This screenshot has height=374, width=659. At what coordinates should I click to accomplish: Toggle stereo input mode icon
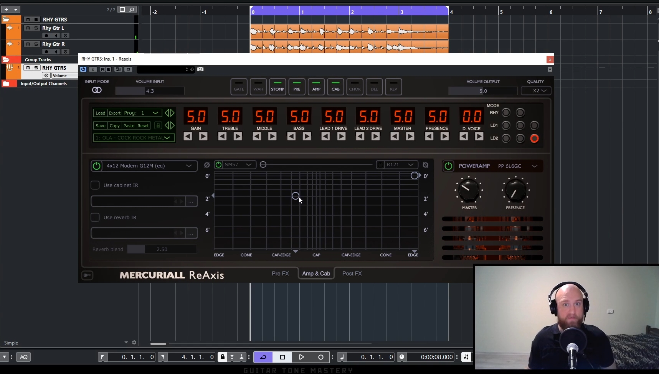tap(97, 90)
